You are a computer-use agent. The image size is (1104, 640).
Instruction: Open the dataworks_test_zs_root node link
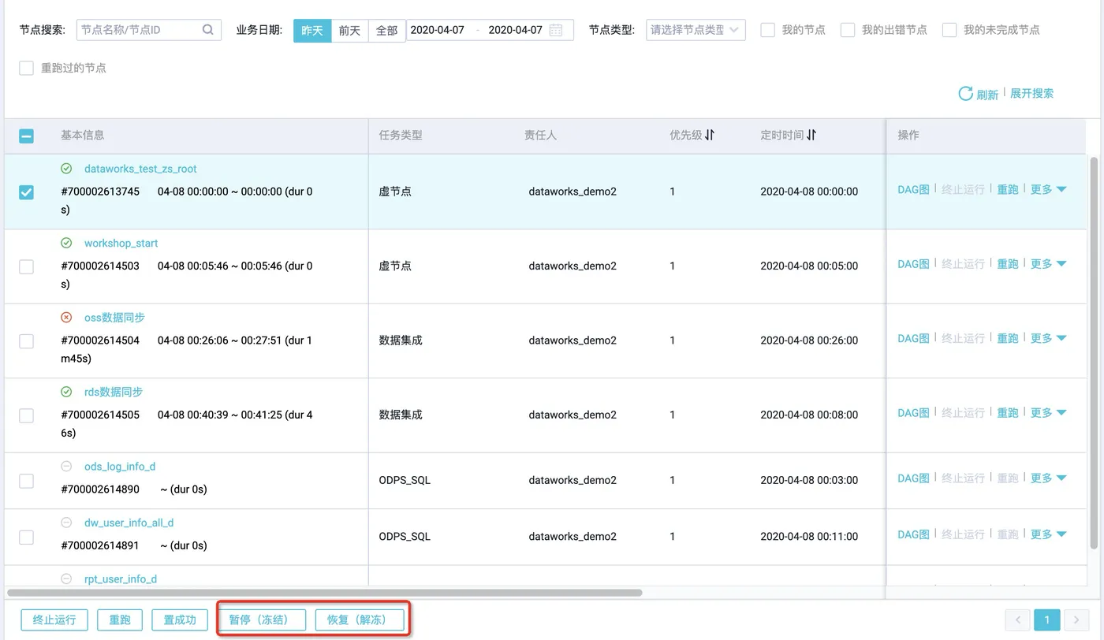(x=140, y=169)
